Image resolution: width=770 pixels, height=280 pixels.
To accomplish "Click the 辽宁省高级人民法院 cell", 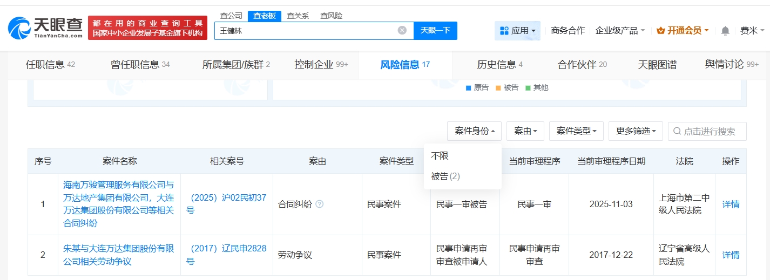I will (x=684, y=255).
